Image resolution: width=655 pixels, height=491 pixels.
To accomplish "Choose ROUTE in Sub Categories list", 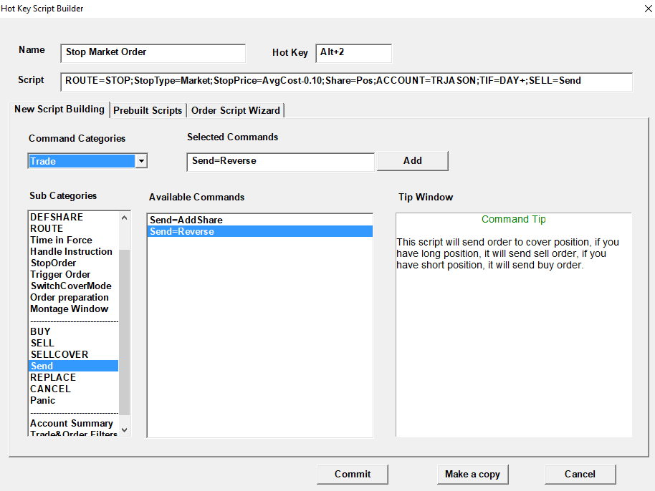I will (47, 228).
